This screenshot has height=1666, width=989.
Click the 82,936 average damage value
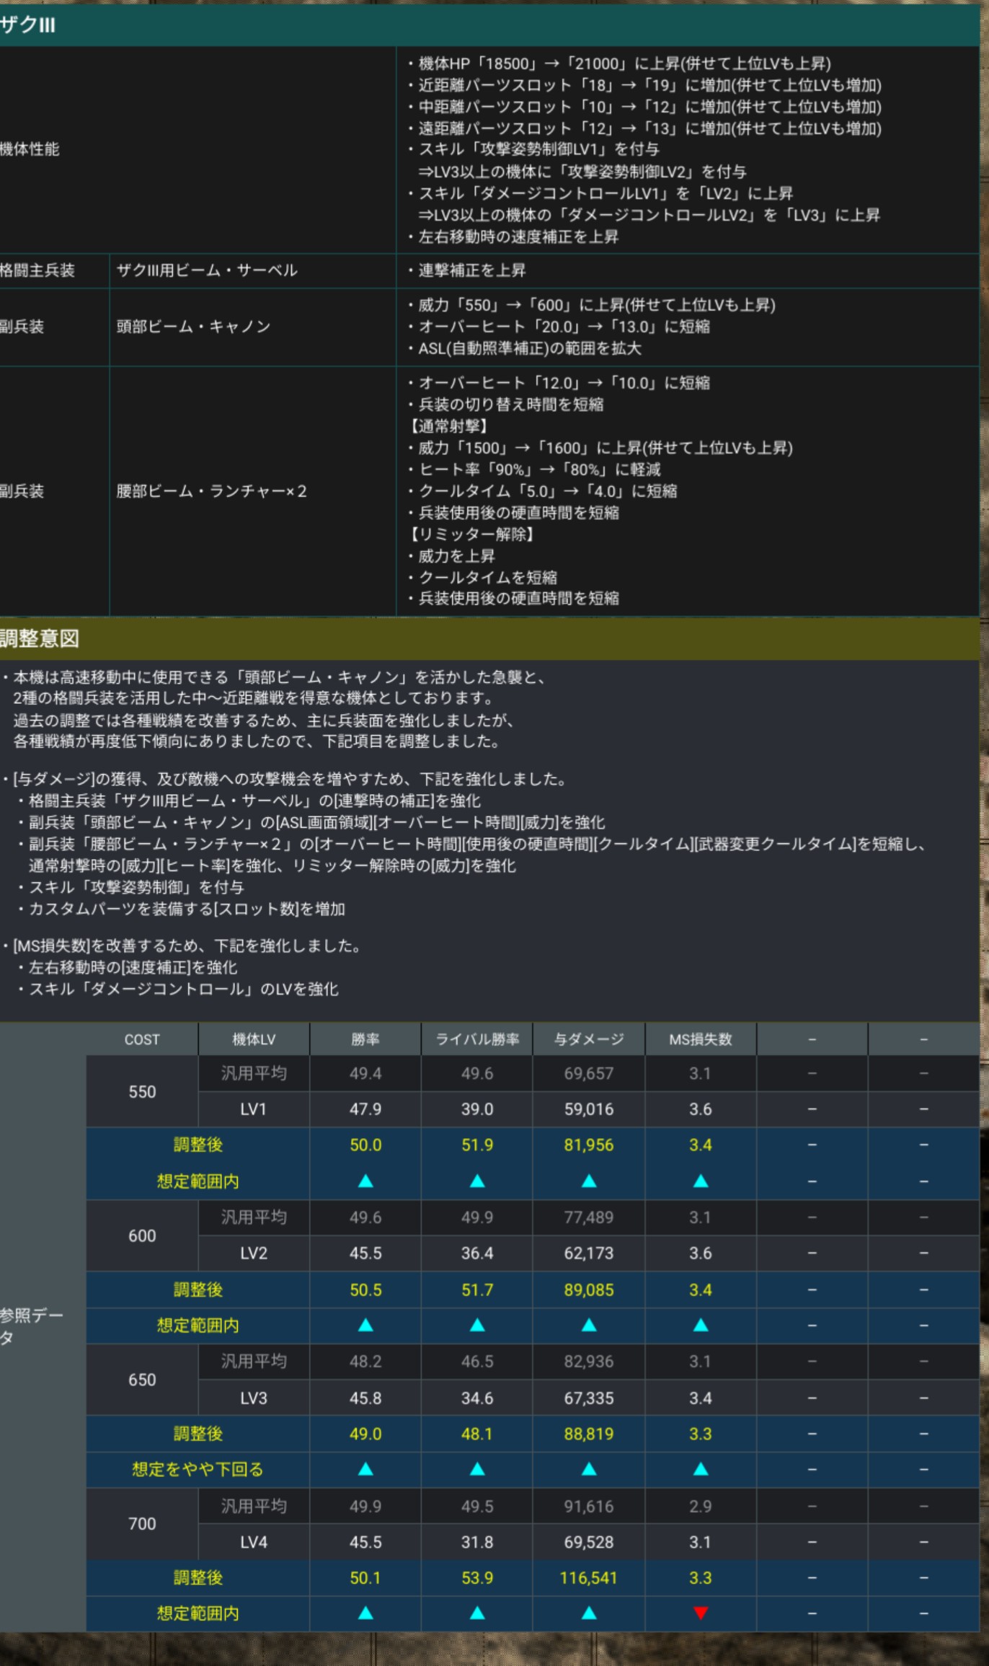coord(589,1361)
